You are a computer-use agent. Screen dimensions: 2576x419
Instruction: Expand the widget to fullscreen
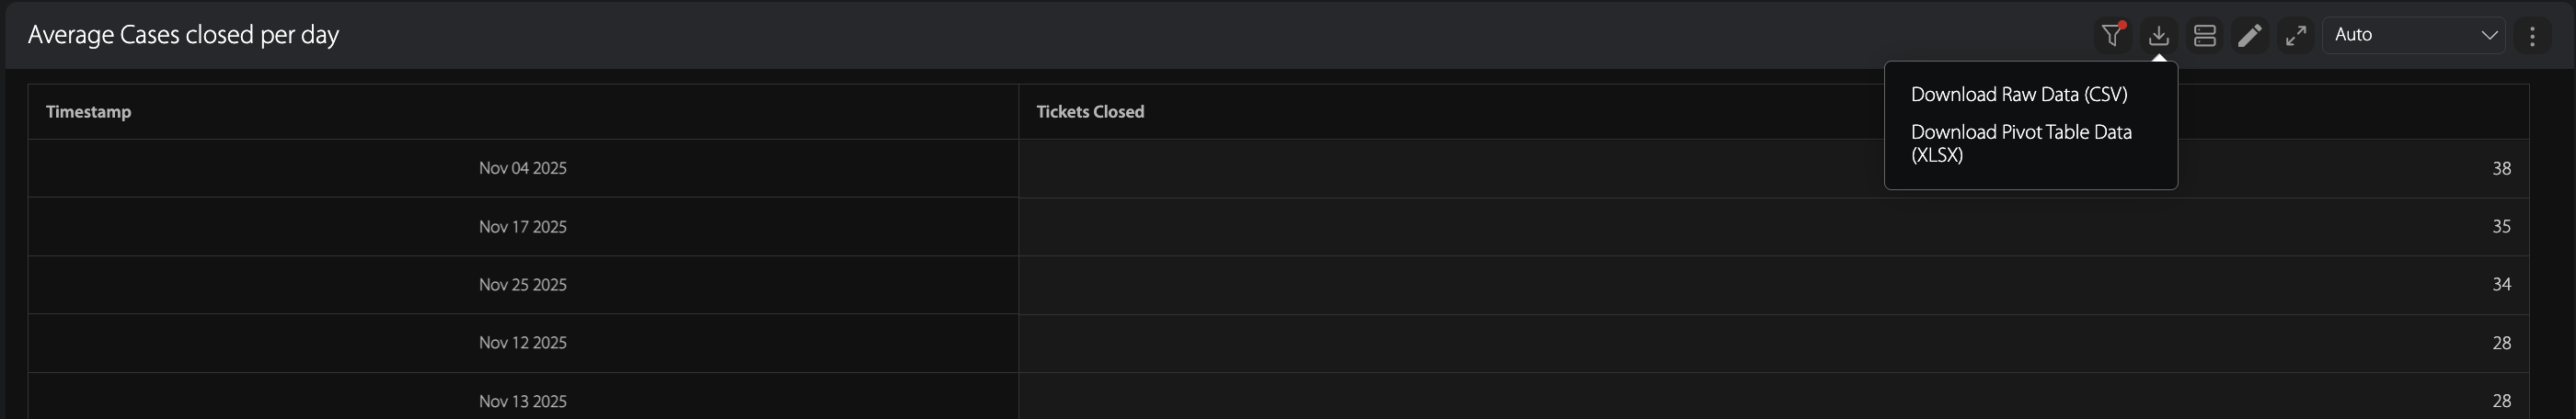(2296, 36)
